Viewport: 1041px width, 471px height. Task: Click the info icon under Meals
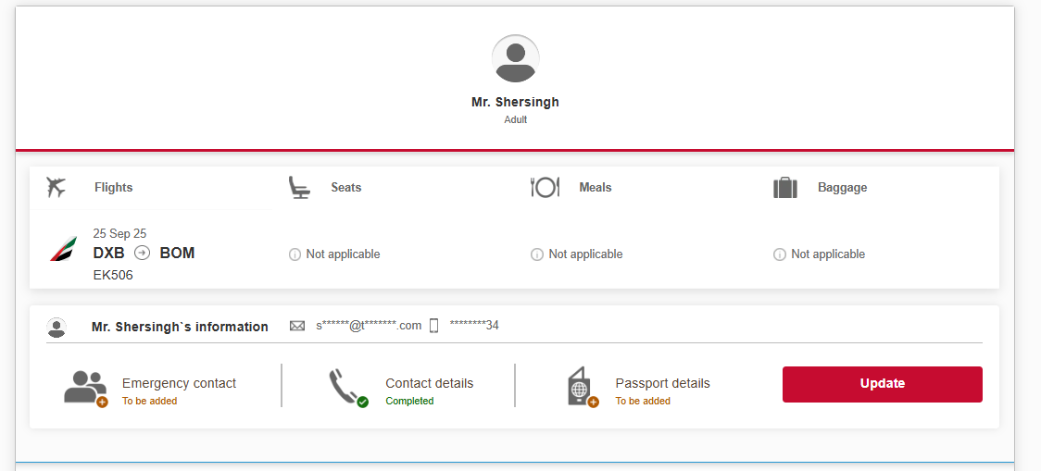(x=537, y=254)
